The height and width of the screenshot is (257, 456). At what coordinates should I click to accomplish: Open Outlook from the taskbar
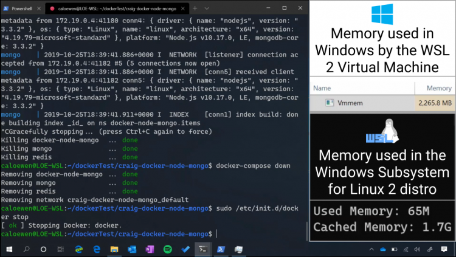(131, 250)
